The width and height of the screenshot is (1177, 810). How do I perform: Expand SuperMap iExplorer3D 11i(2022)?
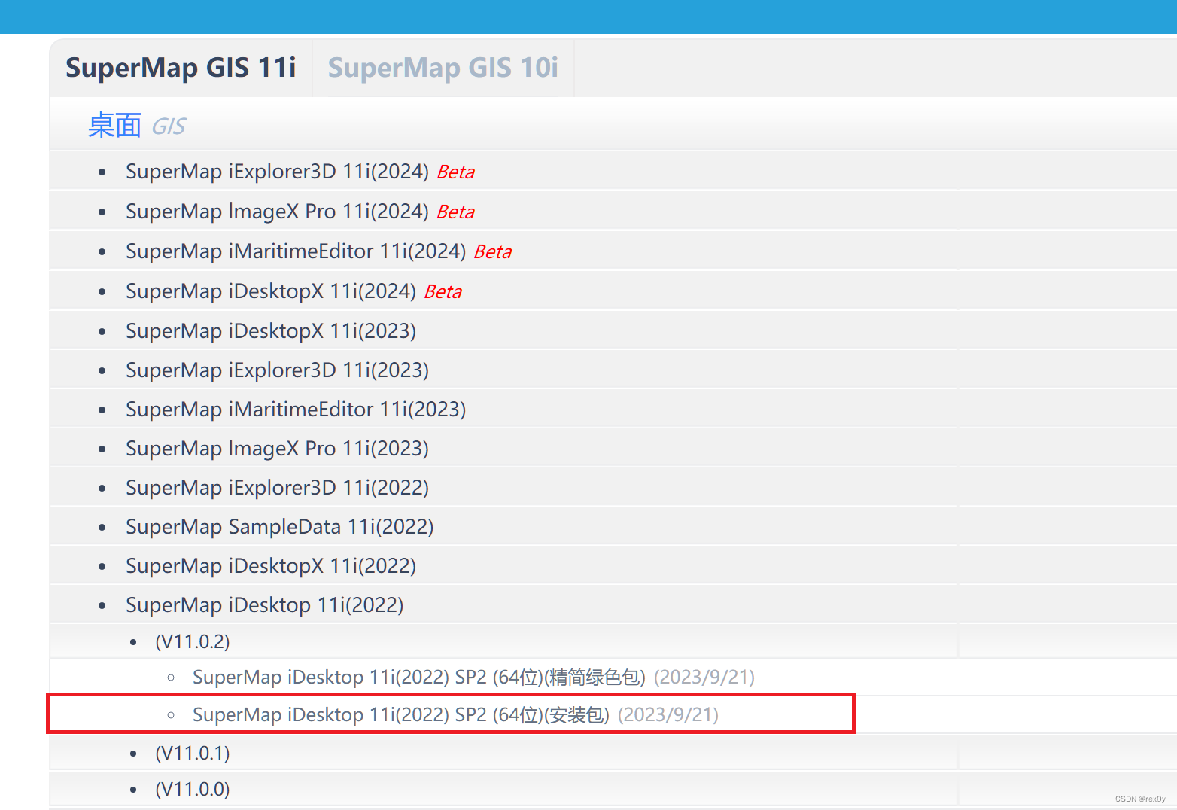click(x=278, y=488)
